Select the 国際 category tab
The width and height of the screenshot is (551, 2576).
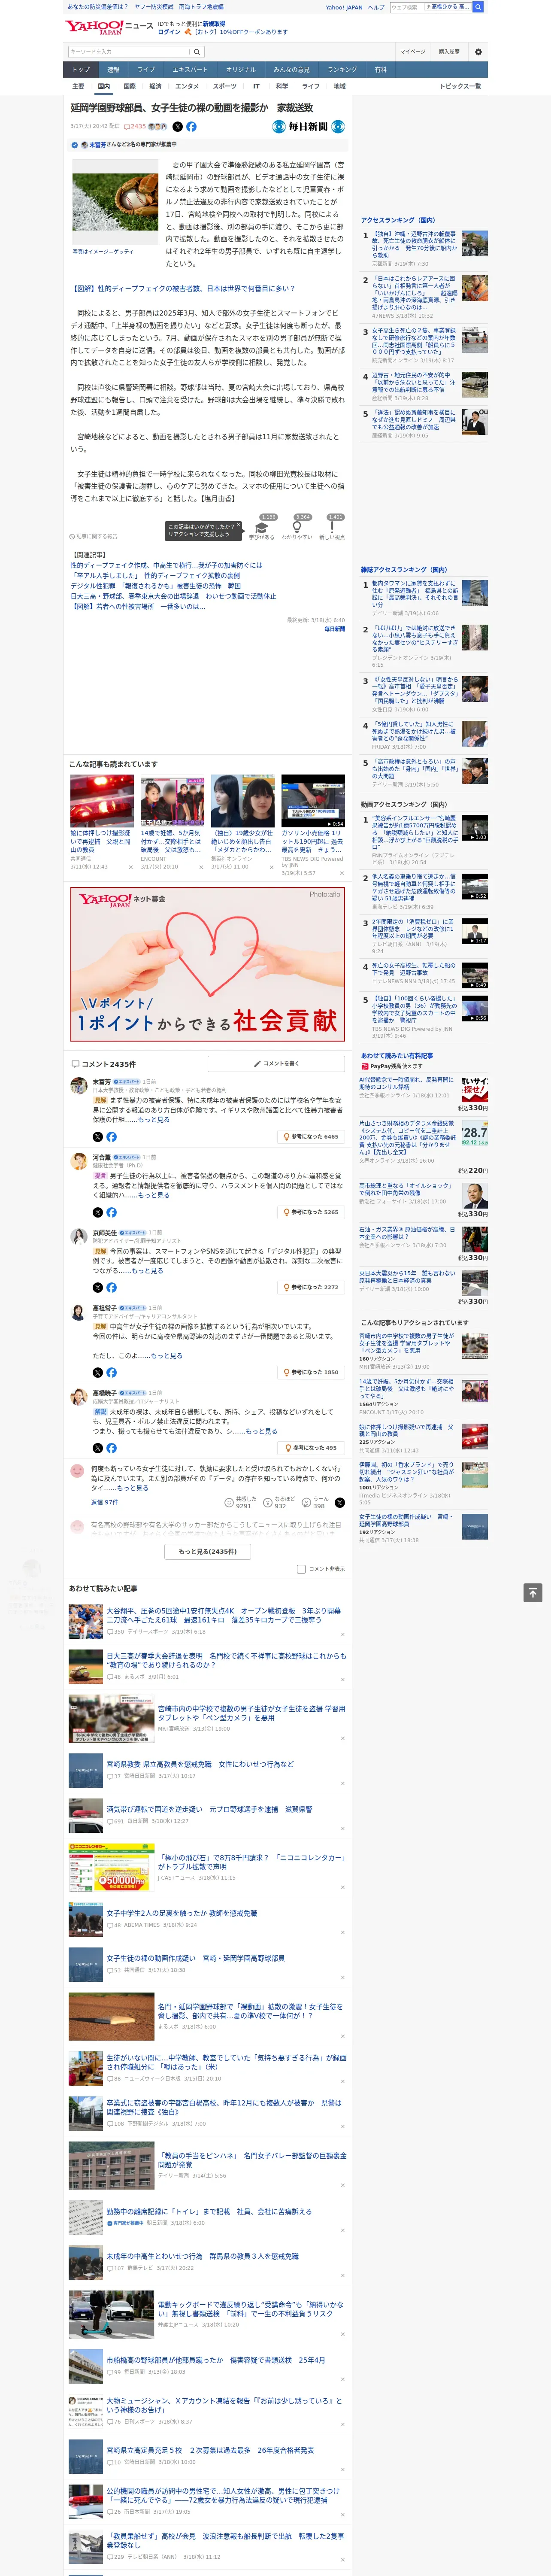(x=129, y=86)
